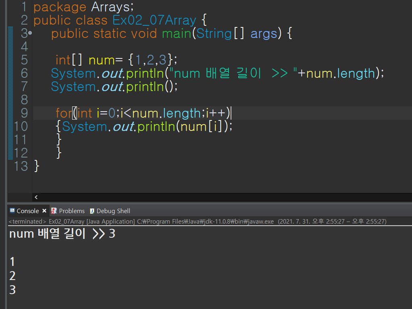
Task: Click the last console output value '3'
Action: [x=12, y=290]
